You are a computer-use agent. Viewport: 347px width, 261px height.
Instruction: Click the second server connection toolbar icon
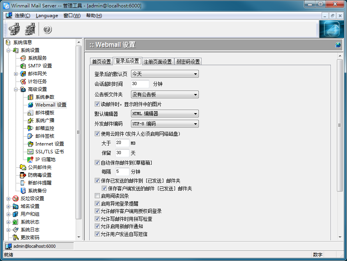click(x=30, y=29)
